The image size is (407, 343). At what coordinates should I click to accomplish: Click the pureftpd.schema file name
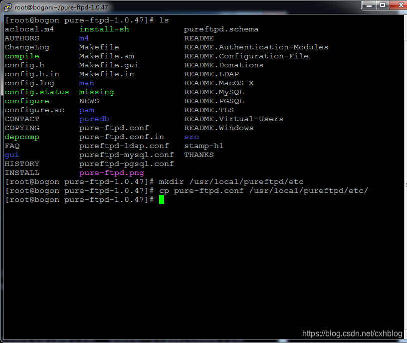[x=221, y=29]
